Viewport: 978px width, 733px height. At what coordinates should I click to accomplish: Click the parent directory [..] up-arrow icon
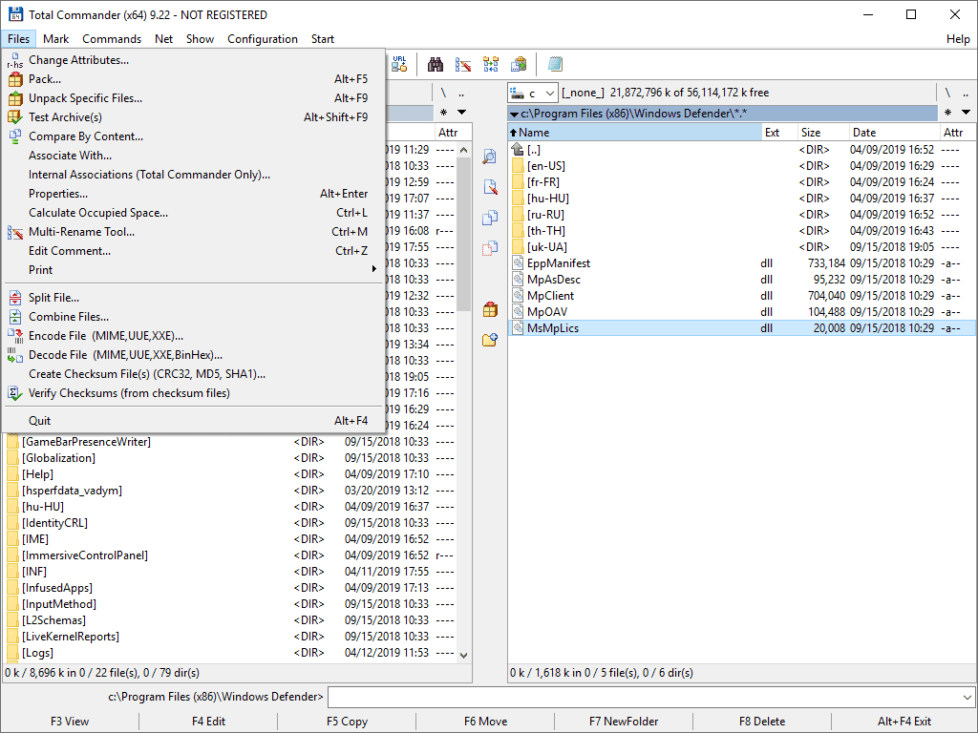[518, 150]
